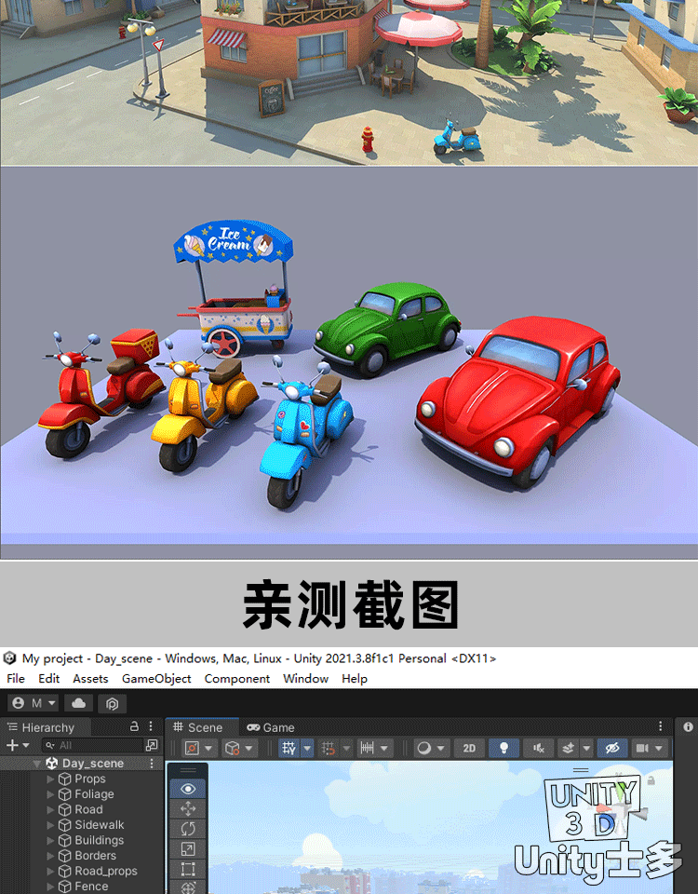Open the add object plus dropdown in Hierarchy

pos(17,746)
